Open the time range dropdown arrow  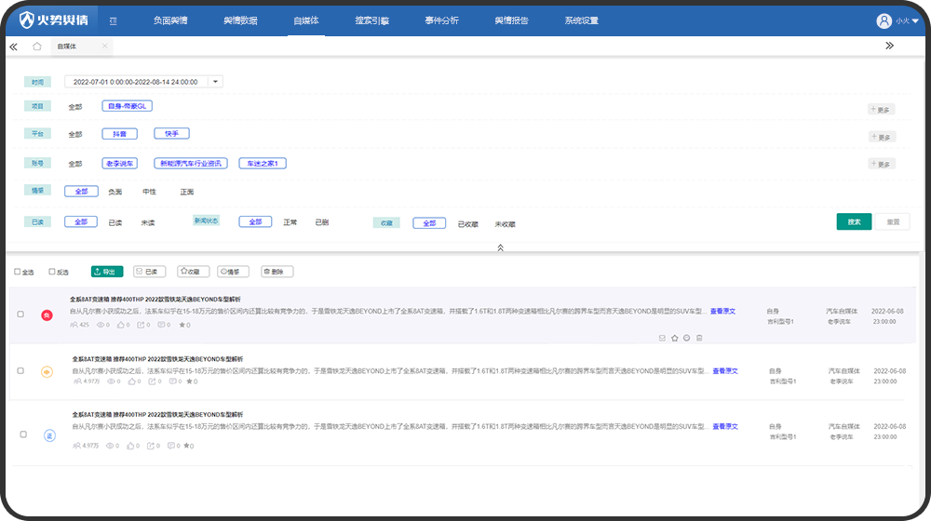[216, 82]
